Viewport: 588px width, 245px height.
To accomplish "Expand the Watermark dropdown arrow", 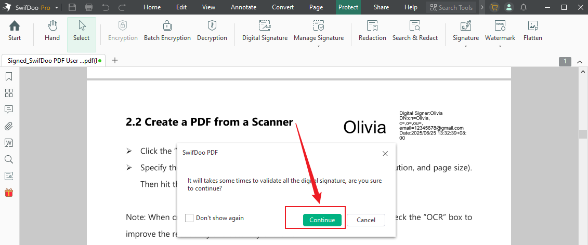I will tap(500, 46).
